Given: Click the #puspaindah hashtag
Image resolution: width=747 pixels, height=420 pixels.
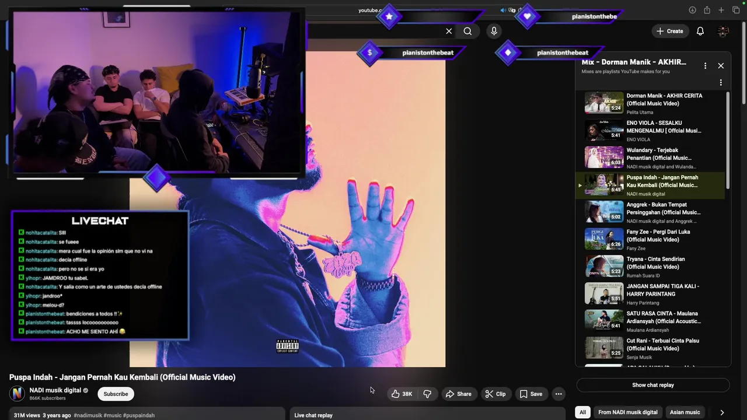Looking at the screenshot, I should pos(139,415).
